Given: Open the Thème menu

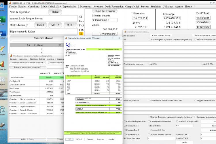Looking at the screenshot, I should [x=188, y=7].
